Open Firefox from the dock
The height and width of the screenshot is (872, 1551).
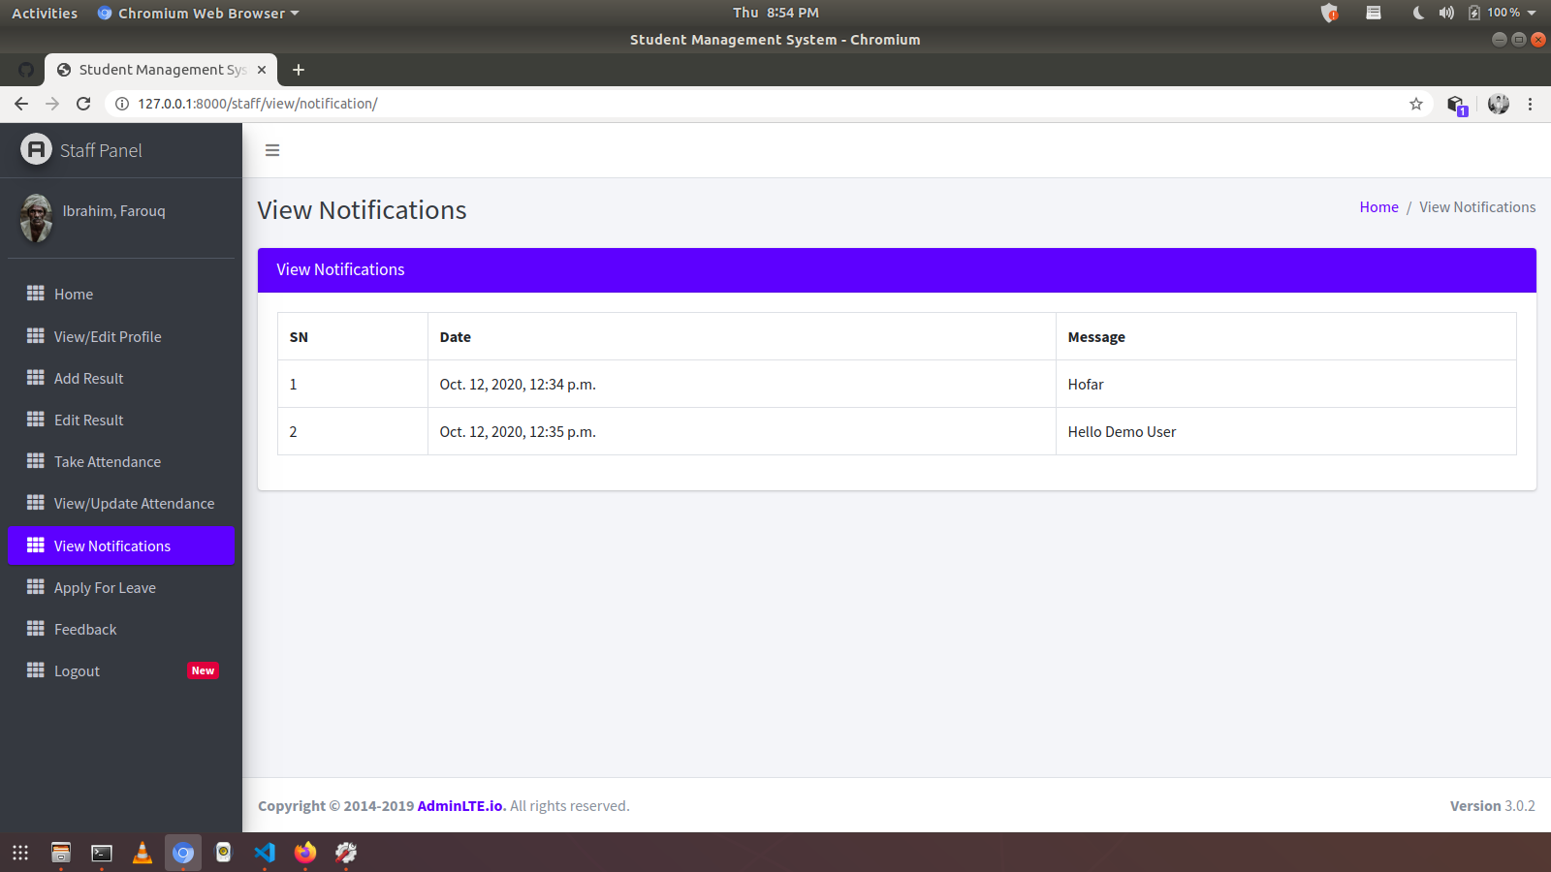click(305, 853)
